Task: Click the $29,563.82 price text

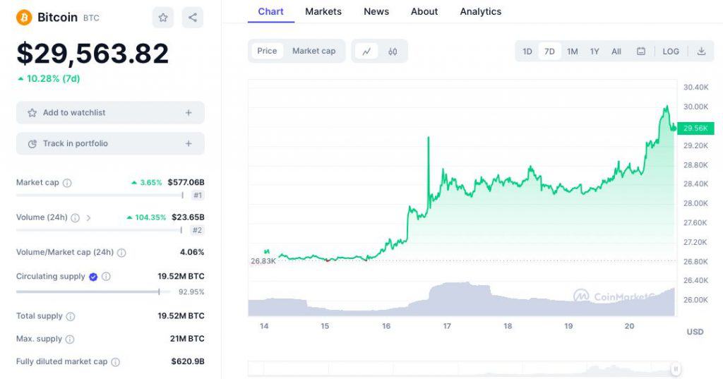Action: click(x=92, y=54)
